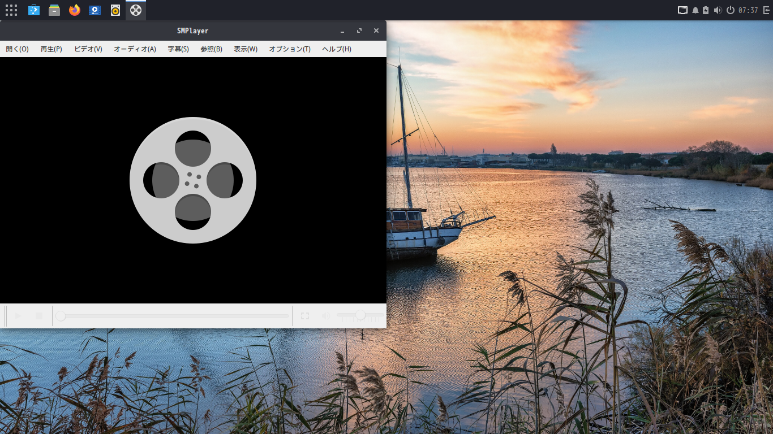Open the 開く(O) menu
The height and width of the screenshot is (434, 773).
(x=17, y=49)
